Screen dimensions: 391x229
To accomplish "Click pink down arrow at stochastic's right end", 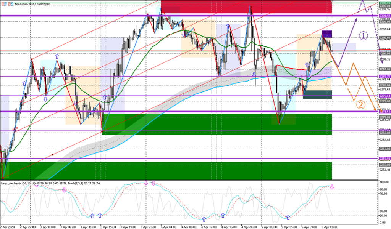I will click(332, 187).
